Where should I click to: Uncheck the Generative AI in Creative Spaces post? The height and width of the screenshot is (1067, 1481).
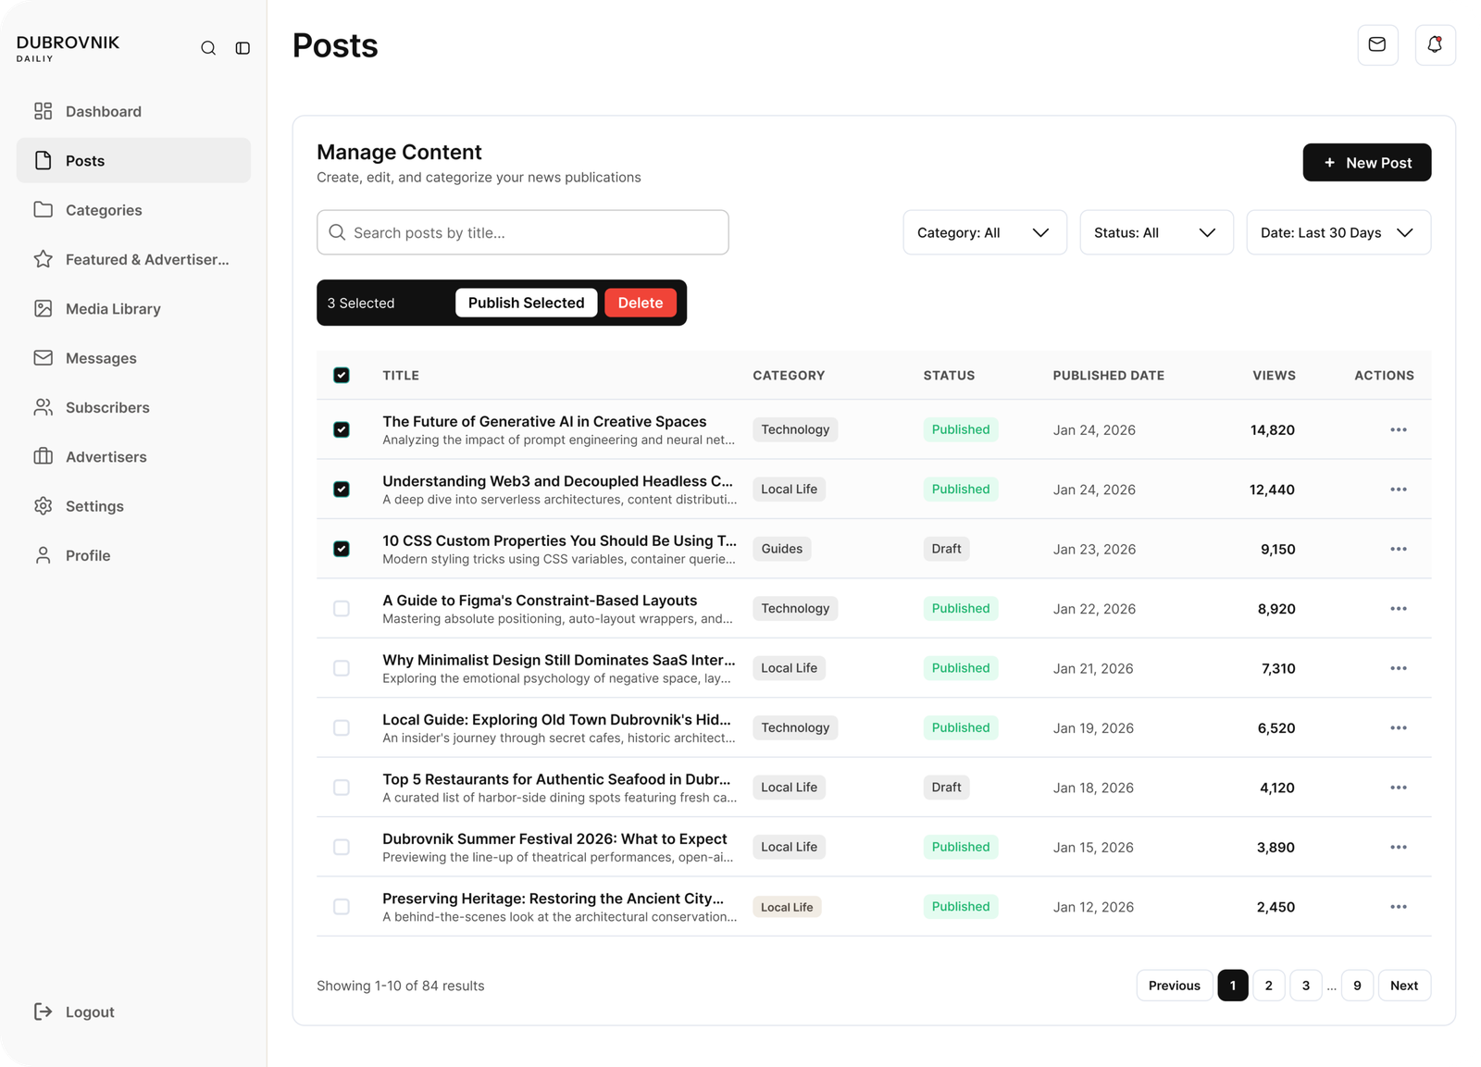tap(342, 429)
